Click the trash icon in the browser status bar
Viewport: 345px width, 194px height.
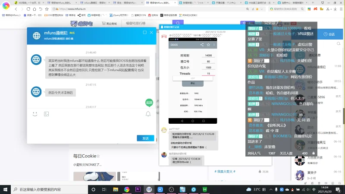[x=319, y=183]
